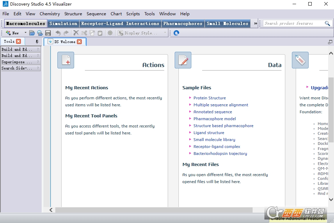Screen dimensions: 334x223
Task: Pin the Tools panel with pushpin icon
Action: [37, 42]
